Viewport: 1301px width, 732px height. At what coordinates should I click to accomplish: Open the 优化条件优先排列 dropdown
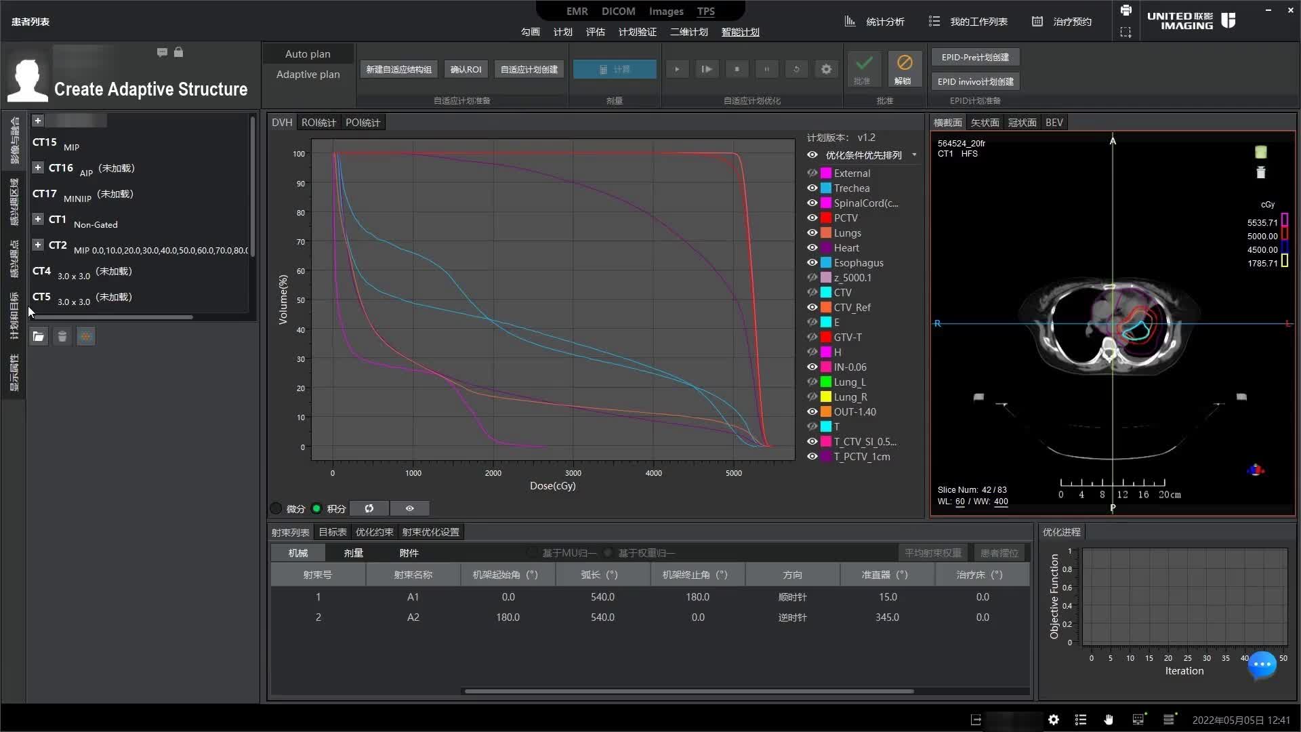[914, 155]
